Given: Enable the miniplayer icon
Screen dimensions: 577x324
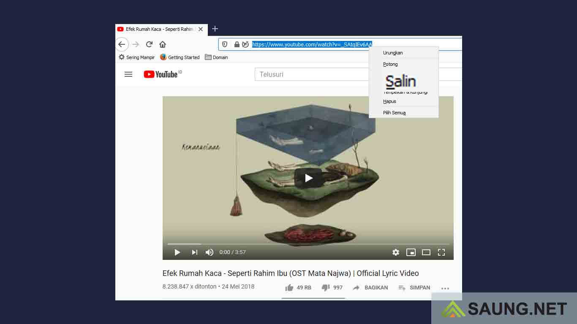Looking at the screenshot, I should [x=411, y=252].
